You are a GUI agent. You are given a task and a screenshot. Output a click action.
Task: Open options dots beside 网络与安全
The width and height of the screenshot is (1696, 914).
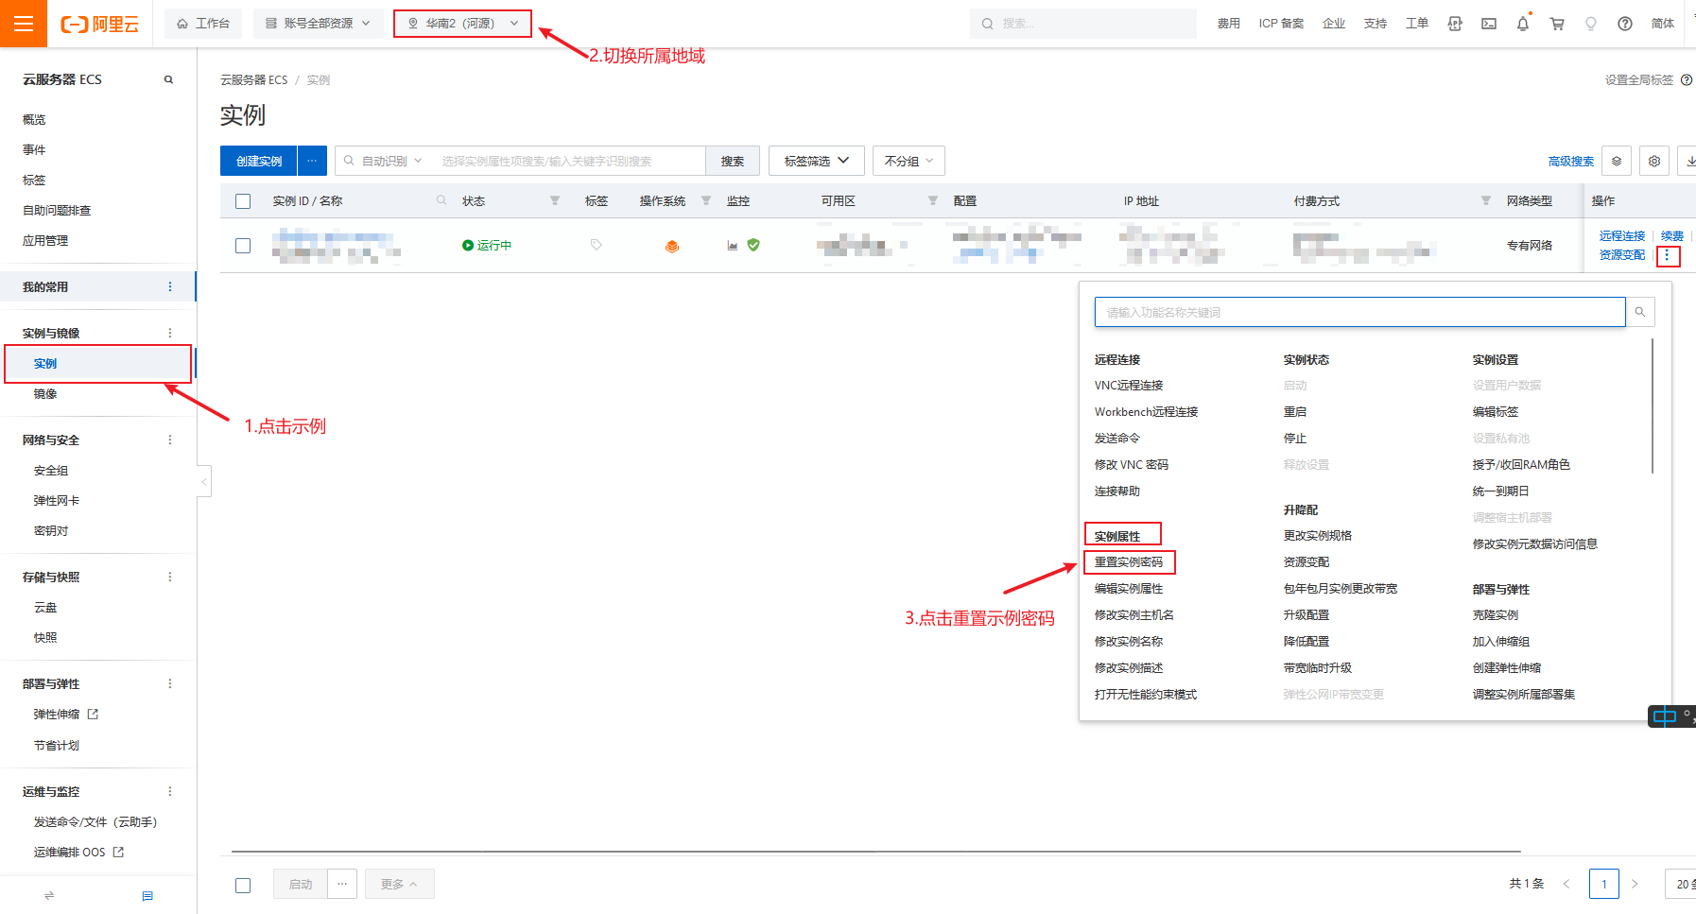(x=170, y=440)
